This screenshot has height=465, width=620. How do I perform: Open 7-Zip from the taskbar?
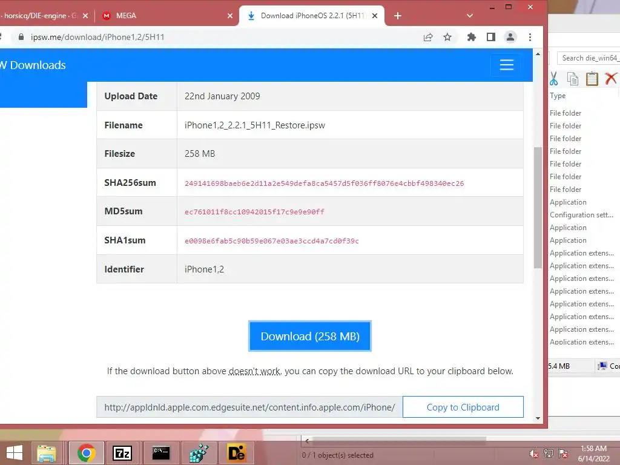click(x=122, y=453)
